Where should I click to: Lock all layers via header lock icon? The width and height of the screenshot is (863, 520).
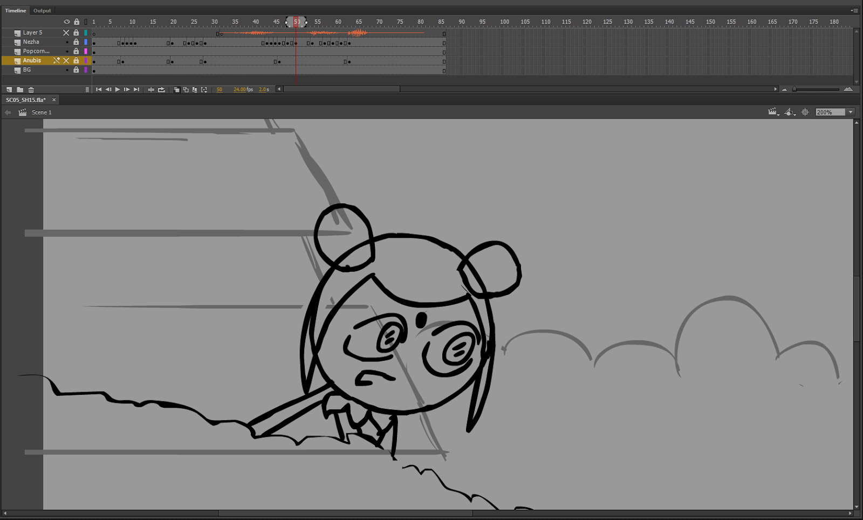pos(77,22)
